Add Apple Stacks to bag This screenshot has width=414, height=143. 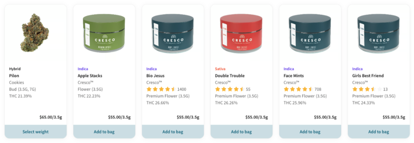[x=104, y=131]
